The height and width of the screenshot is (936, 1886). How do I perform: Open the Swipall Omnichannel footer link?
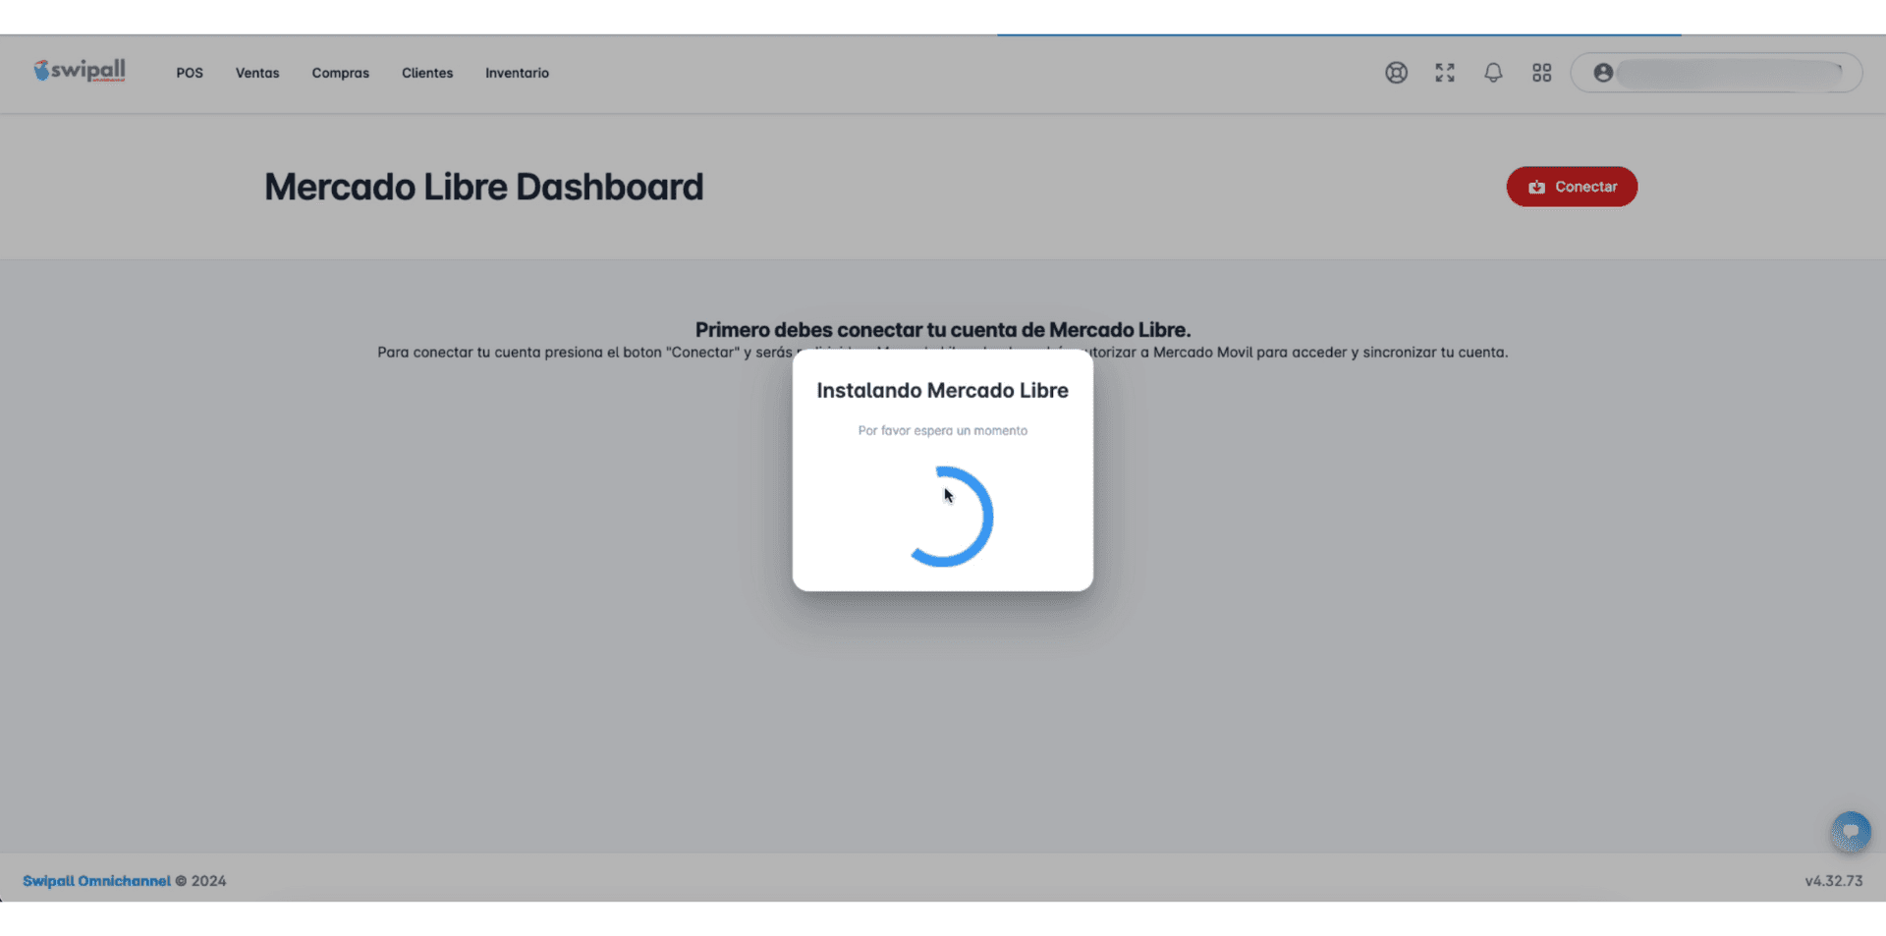point(96,881)
